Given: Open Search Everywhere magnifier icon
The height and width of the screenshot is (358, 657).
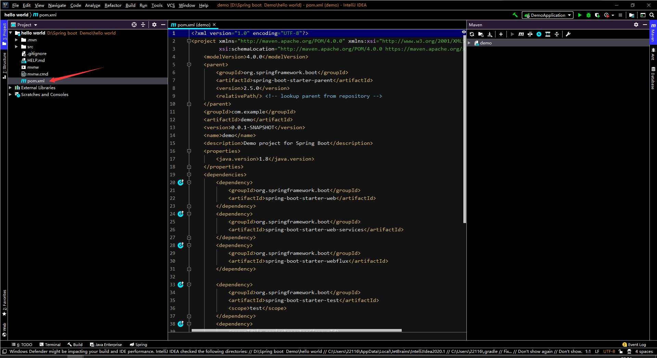Looking at the screenshot, I should 652,15.
